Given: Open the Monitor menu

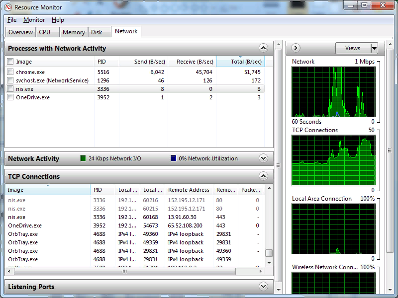Looking at the screenshot, I should click(x=34, y=20).
